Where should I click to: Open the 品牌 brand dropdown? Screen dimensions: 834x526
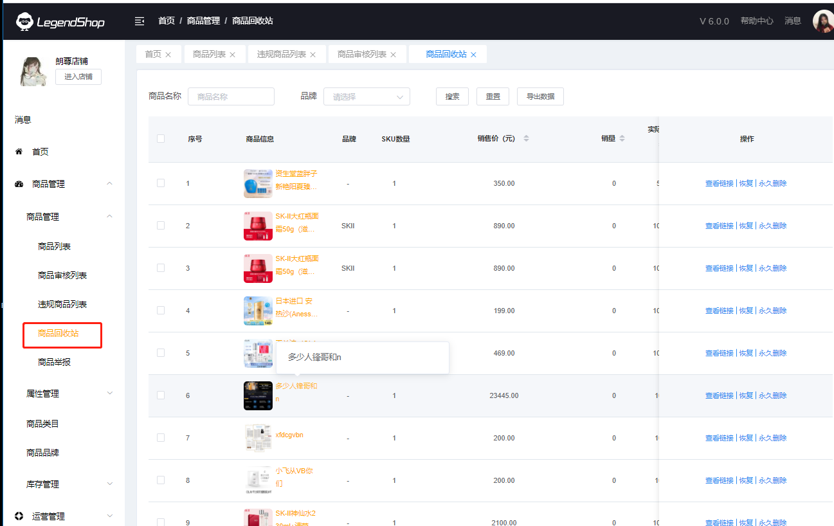pyautogui.click(x=367, y=97)
